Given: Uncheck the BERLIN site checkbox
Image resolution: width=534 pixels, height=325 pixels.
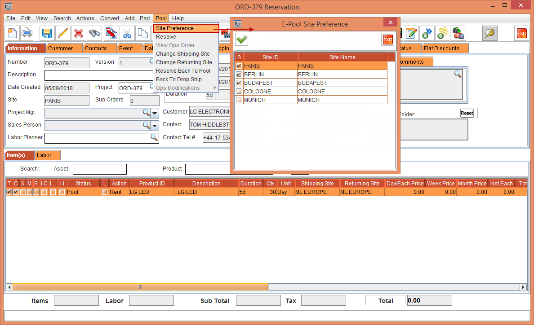Looking at the screenshot, I should click(x=239, y=75).
